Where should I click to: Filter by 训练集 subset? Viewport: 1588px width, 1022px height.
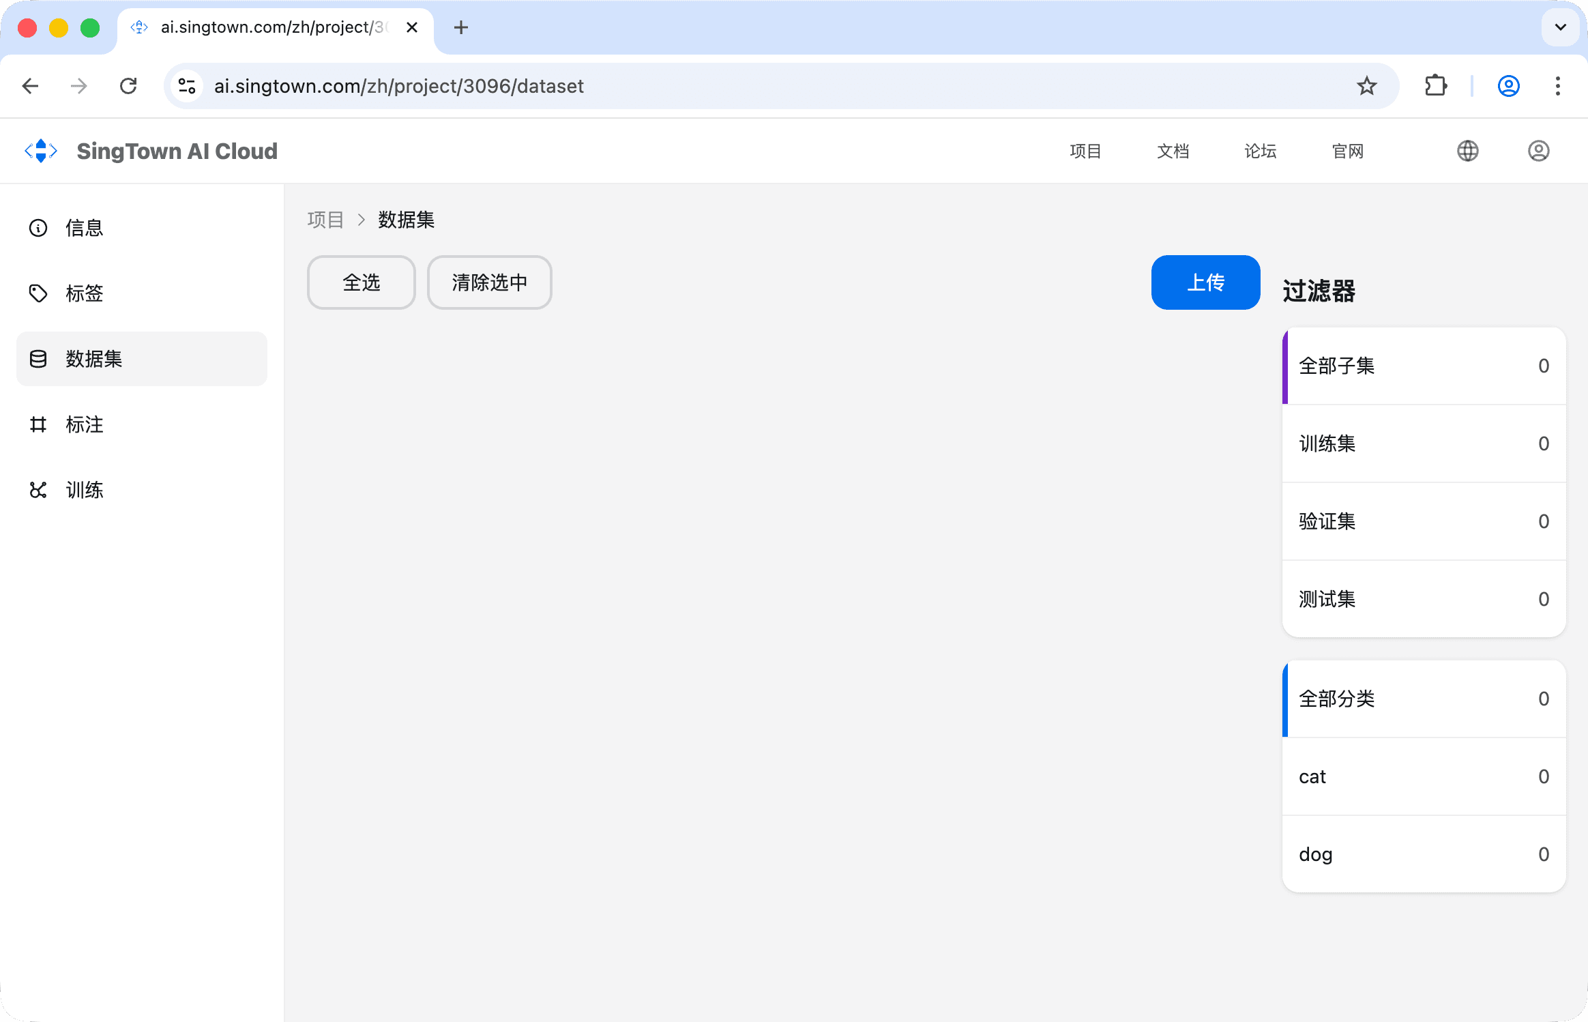tap(1424, 443)
